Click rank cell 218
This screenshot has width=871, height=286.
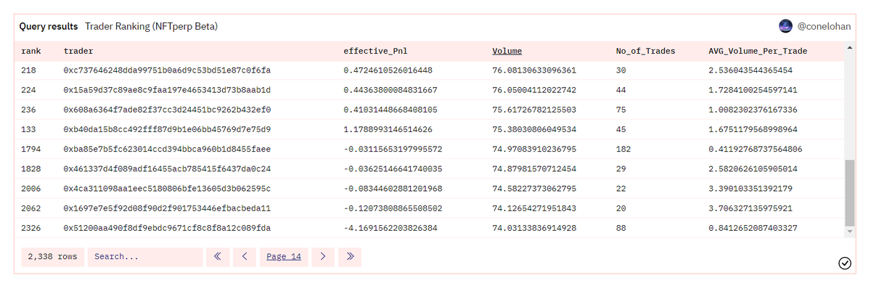(29, 70)
